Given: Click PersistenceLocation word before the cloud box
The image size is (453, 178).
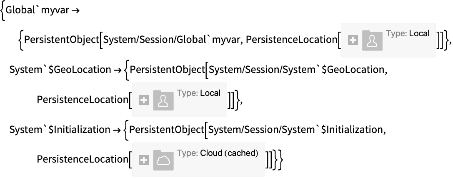Looking at the screenshot, I should point(83,160).
